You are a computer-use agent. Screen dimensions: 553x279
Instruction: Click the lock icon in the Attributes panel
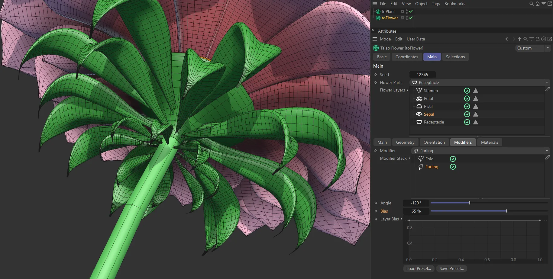coord(537,39)
